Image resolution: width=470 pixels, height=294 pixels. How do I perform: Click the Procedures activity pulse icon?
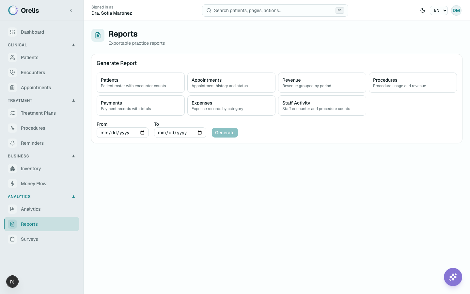point(12,128)
